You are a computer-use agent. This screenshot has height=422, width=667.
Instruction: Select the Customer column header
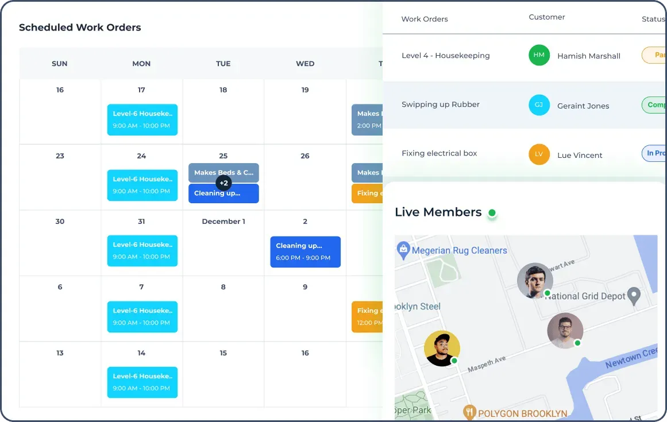(x=546, y=17)
